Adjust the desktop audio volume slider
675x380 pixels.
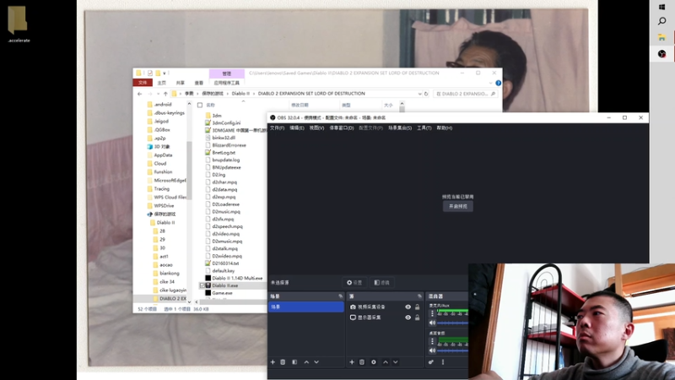(x=452, y=350)
